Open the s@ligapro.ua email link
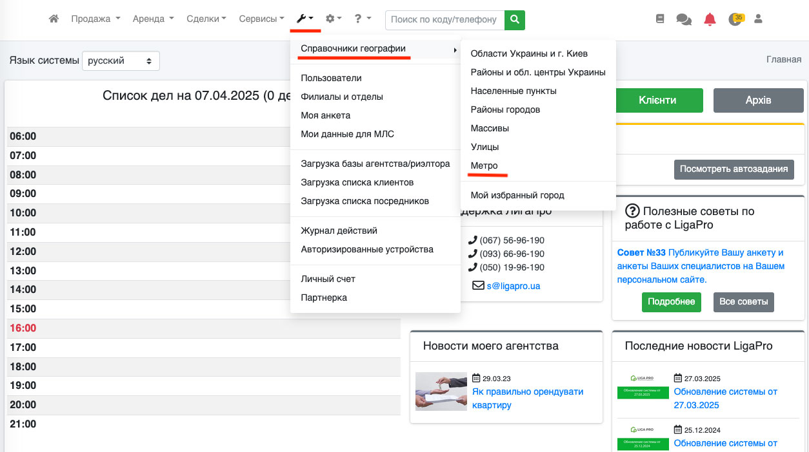This screenshot has width=809, height=452. click(x=514, y=286)
